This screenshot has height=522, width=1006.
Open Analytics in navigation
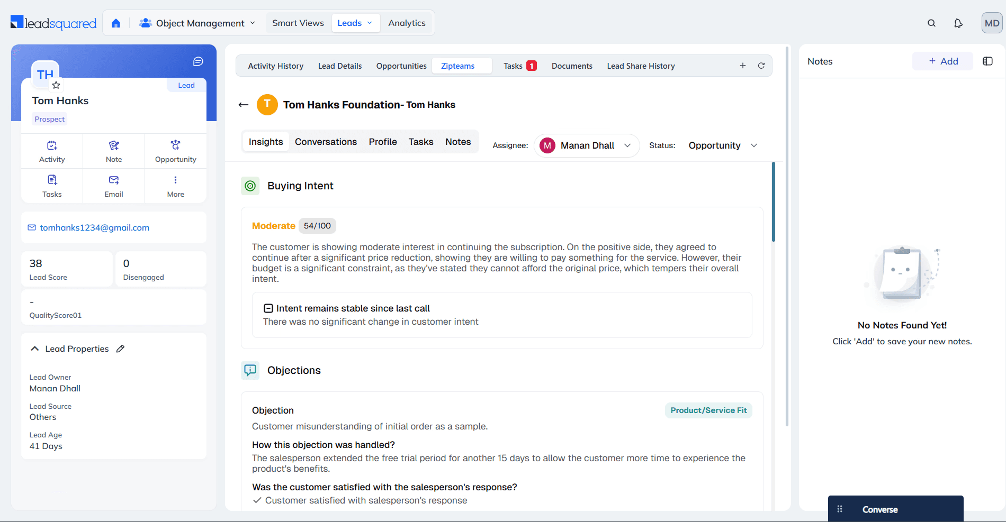point(407,23)
